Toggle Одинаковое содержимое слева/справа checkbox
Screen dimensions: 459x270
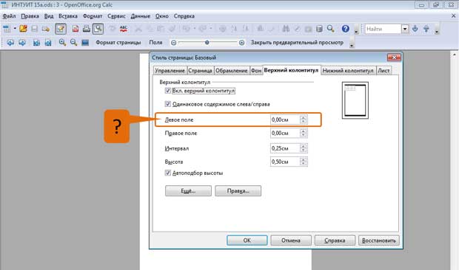(168, 104)
